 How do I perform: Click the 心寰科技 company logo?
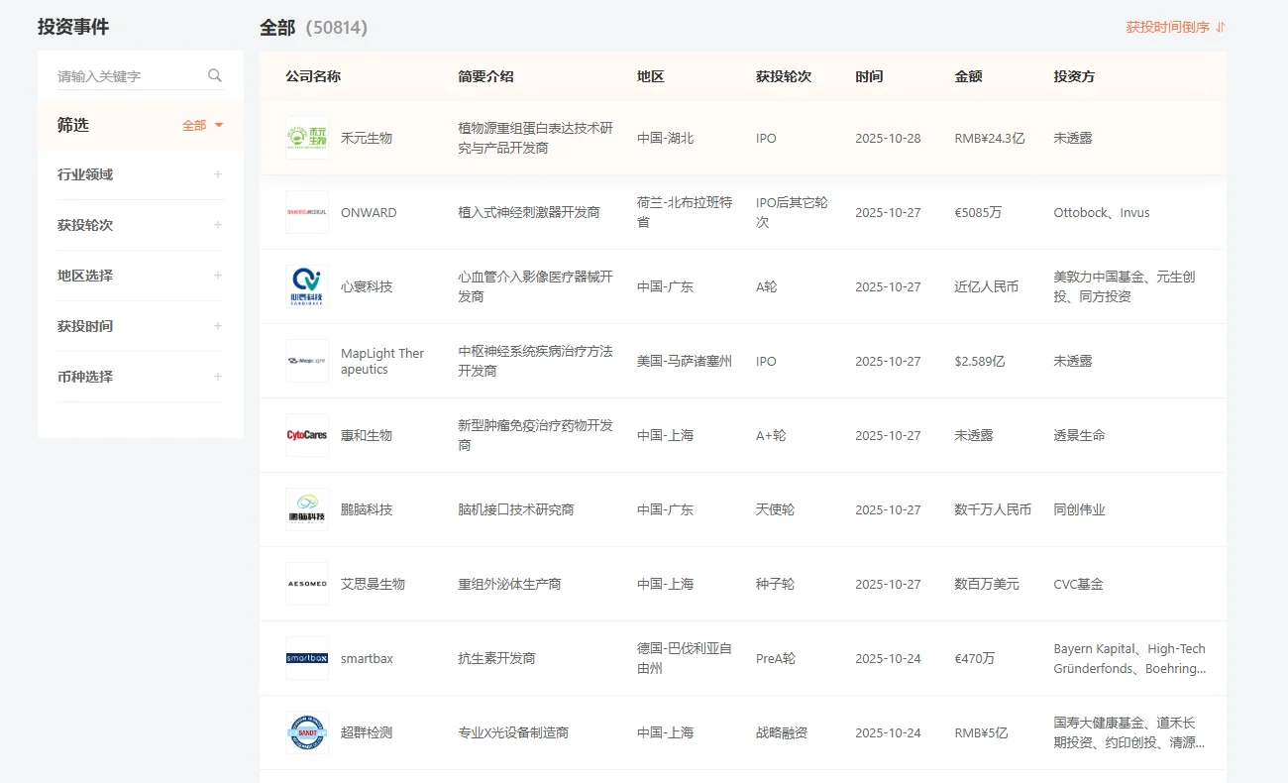tap(307, 286)
